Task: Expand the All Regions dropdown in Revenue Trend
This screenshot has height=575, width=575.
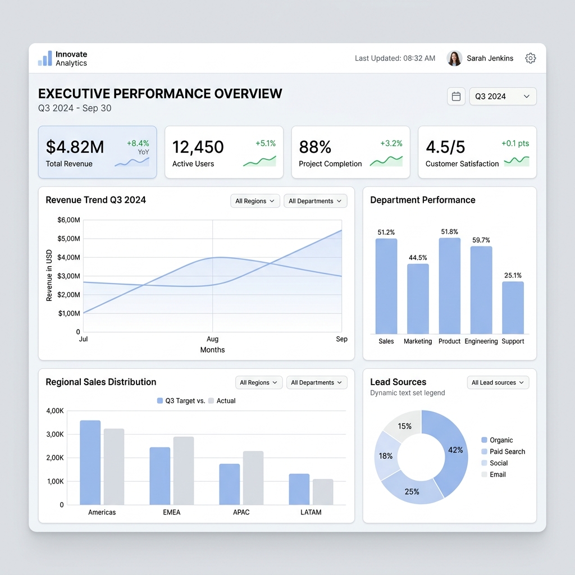Action: coord(255,200)
